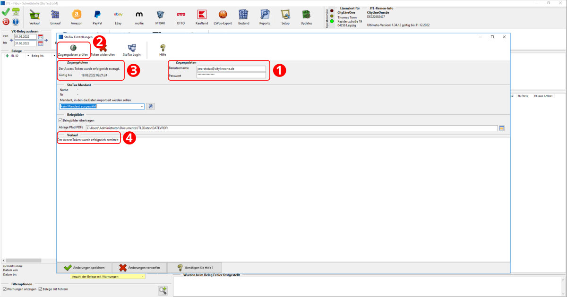Click the Hilfe question mark icon
Screen dimensions: 567x297
pos(163,48)
